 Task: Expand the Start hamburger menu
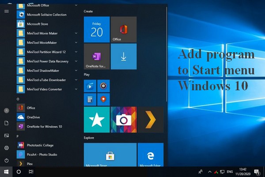pyautogui.click(x=7, y=11)
